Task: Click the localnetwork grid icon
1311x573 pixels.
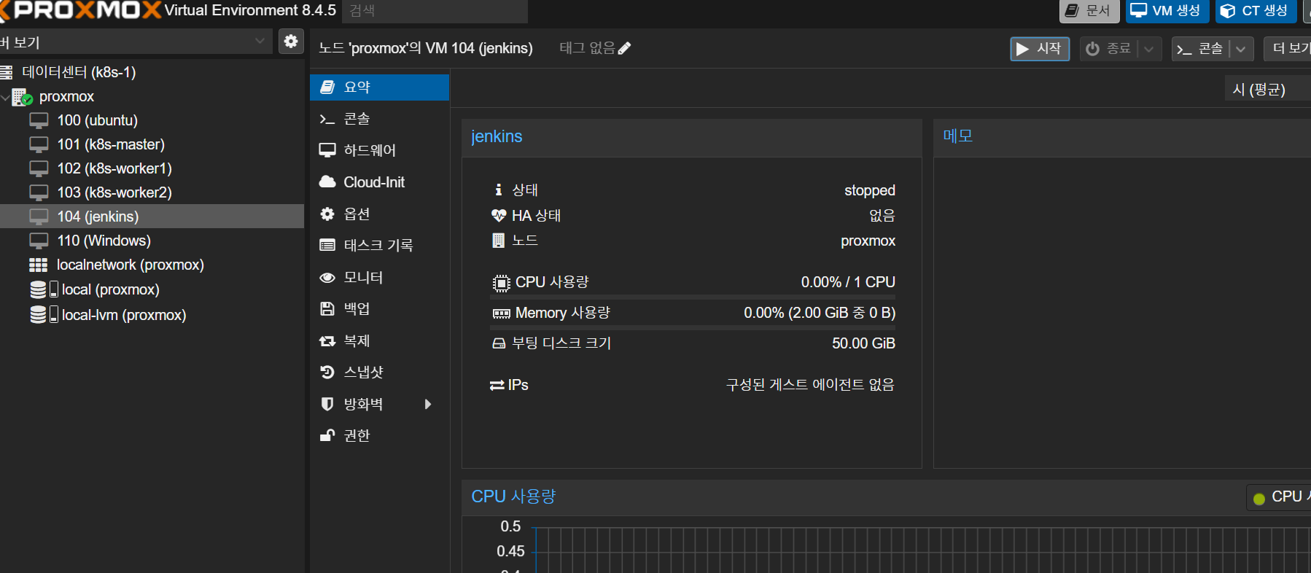Action: click(x=39, y=265)
